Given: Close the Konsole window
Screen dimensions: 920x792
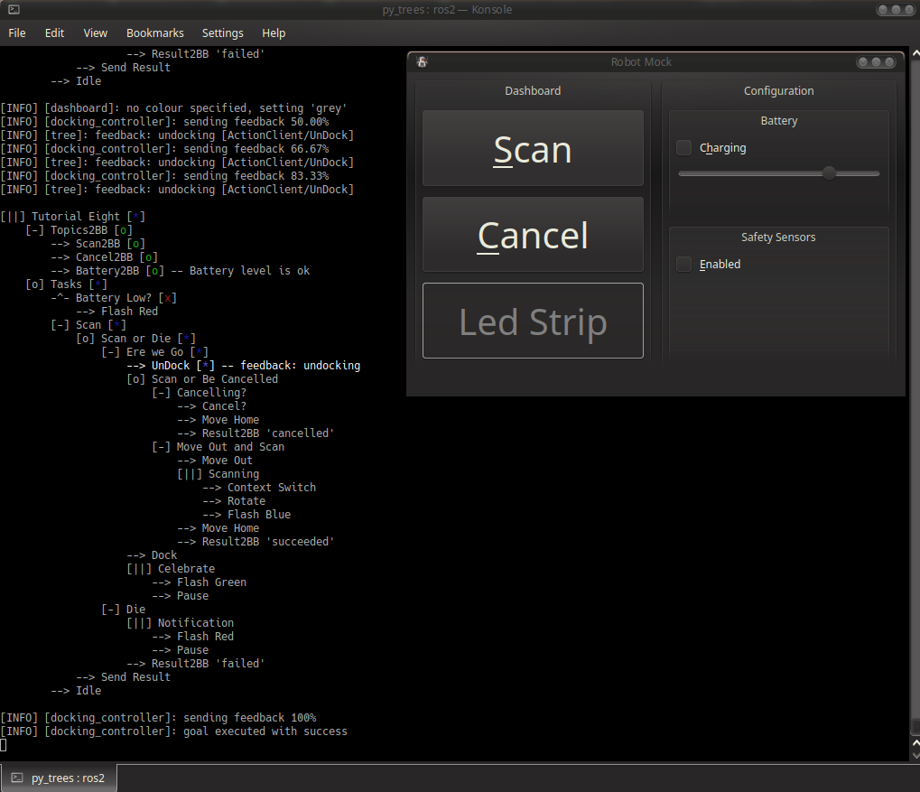Looking at the screenshot, I should (909, 9).
